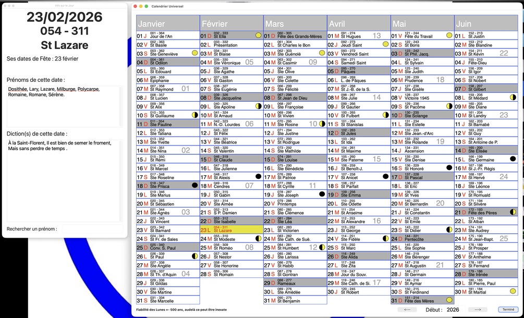Select 28 M Jour du Souv. in Avril

(x=359, y=274)
